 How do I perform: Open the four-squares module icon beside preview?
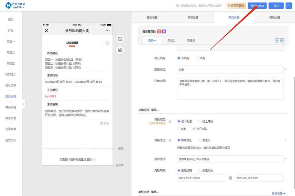[x=120, y=50]
